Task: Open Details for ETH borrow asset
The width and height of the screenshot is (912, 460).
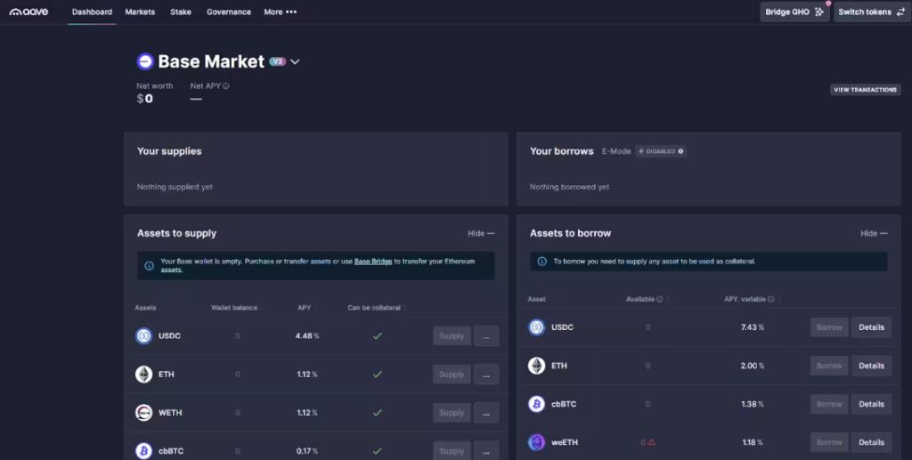Action: 871,366
